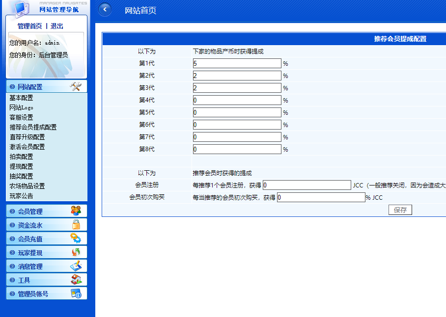Go to 管理首页 link

pyautogui.click(x=29, y=26)
